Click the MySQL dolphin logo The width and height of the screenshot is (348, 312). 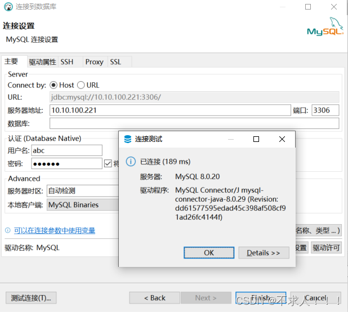coord(325,26)
